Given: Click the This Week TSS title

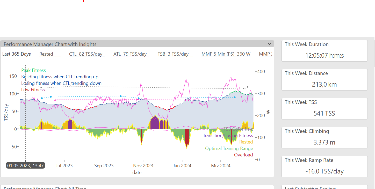Looking at the screenshot, I should (x=301, y=102).
